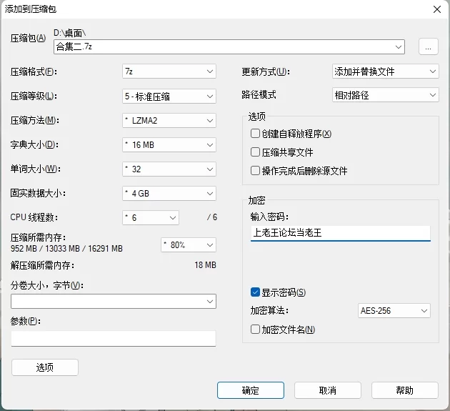The image size is (450, 411).
Task: Open the 路径模式 相对路径 dropdown
Action: (385, 95)
